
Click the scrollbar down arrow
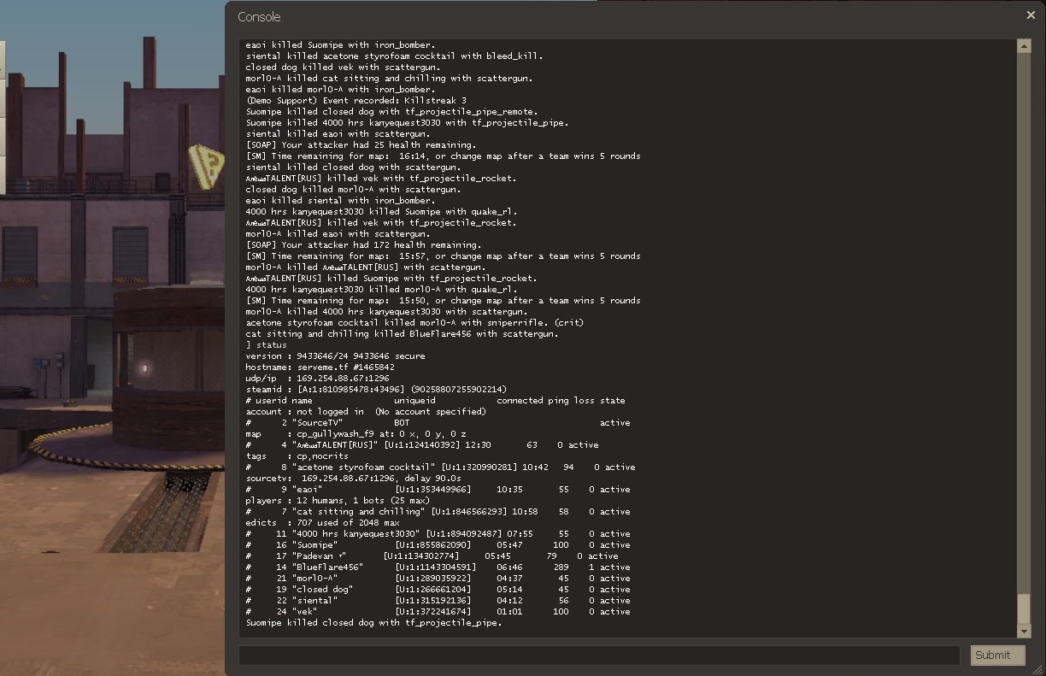point(1024,631)
